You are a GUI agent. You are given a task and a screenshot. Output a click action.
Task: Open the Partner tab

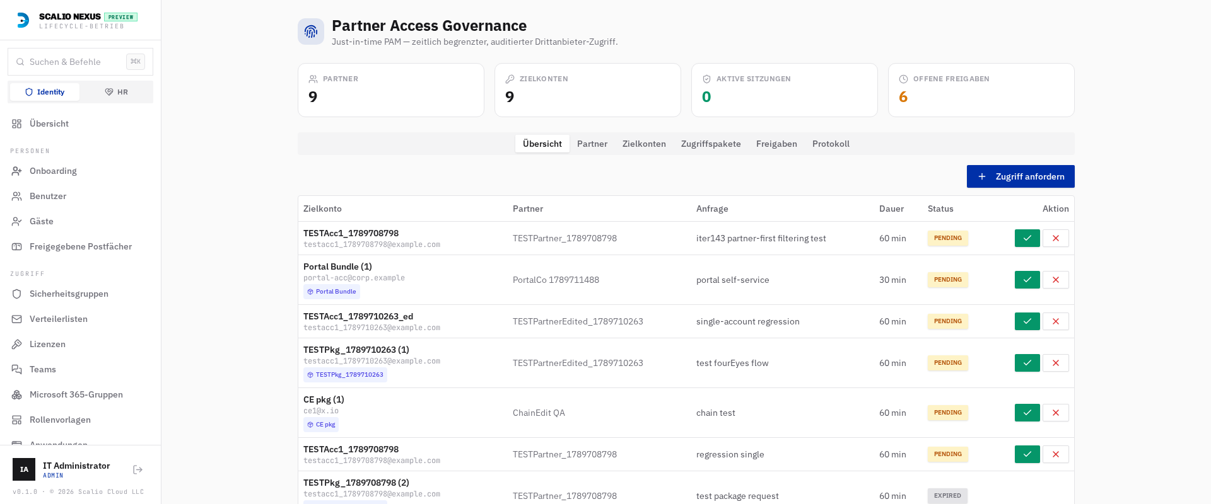pos(592,144)
